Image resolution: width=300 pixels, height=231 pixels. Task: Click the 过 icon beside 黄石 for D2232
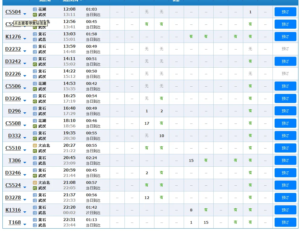pos(34,47)
